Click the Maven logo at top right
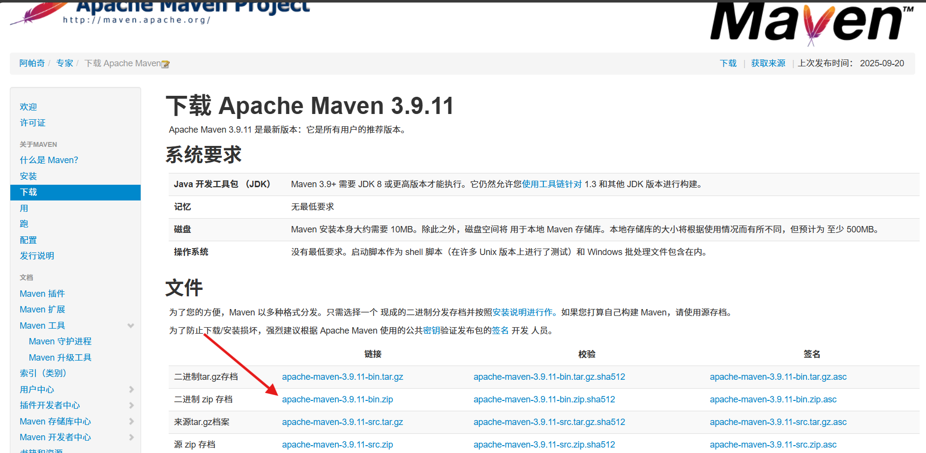Screen dimensions: 926x453 click(x=811, y=24)
